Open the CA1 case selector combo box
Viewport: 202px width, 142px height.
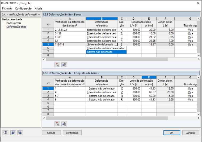coord(21,15)
